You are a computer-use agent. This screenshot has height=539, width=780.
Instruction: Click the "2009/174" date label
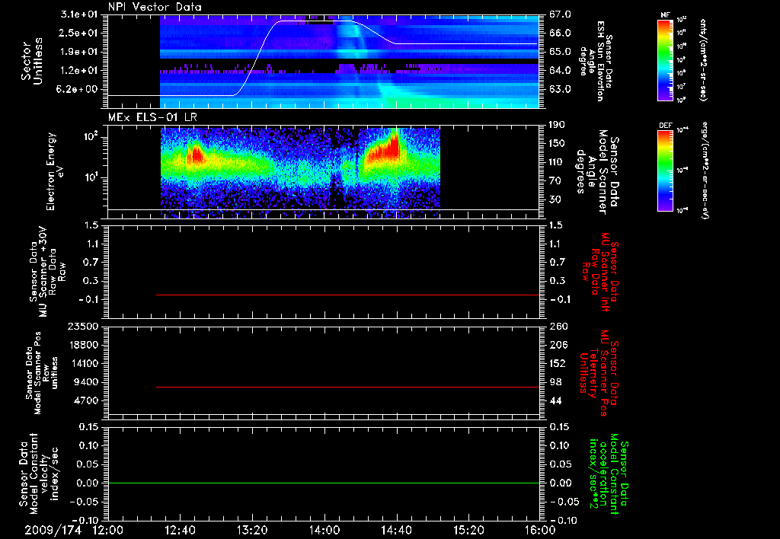(53, 530)
